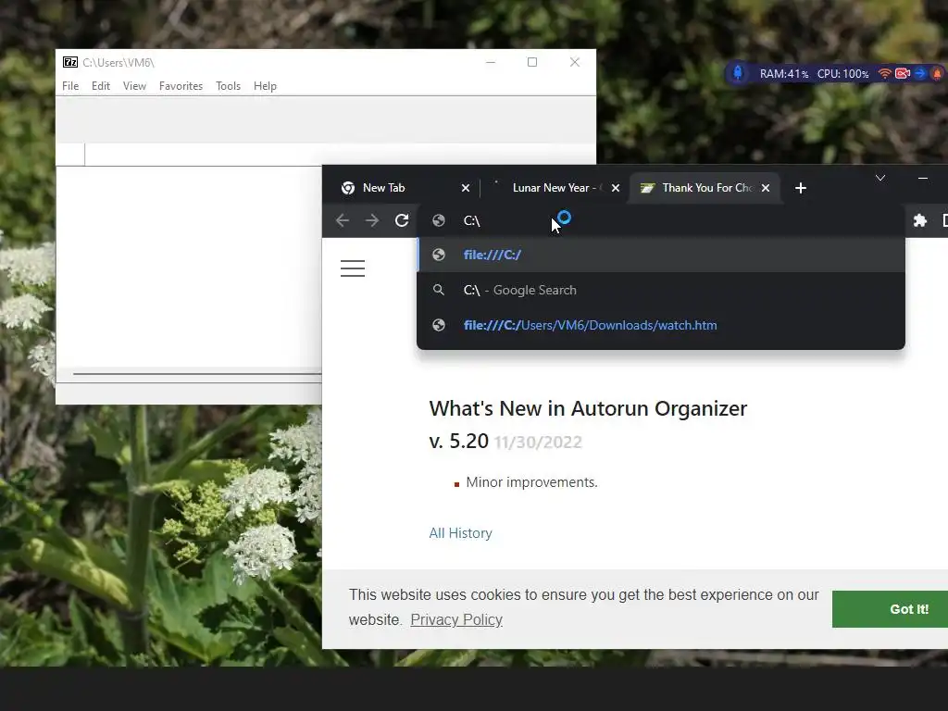Open the View menu in 7-Zip
Screen dimensions: 948x711
point(134,86)
